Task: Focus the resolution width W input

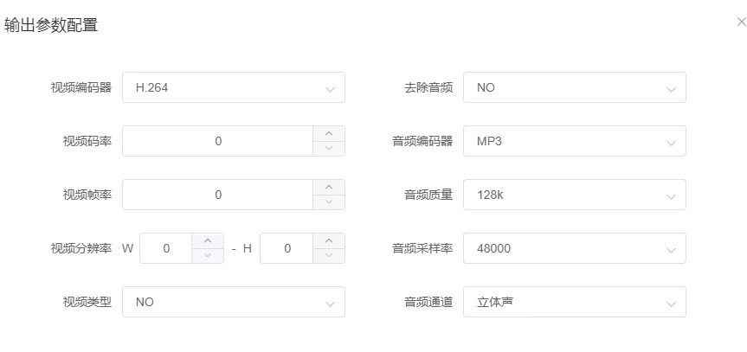Action: tap(166, 248)
